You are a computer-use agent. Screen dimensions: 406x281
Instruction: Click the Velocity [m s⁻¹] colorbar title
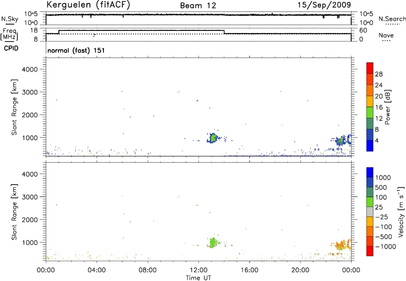click(401, 212)
